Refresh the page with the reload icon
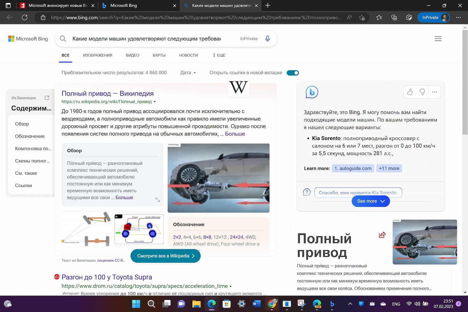 25,17
